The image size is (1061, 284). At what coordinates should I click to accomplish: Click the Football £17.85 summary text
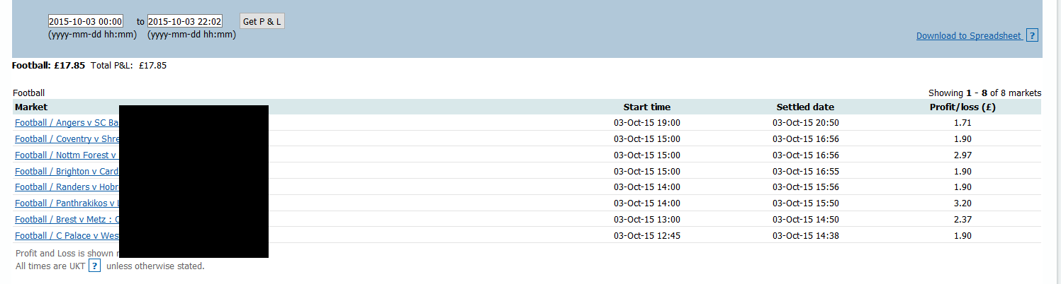tap(49, 66)
